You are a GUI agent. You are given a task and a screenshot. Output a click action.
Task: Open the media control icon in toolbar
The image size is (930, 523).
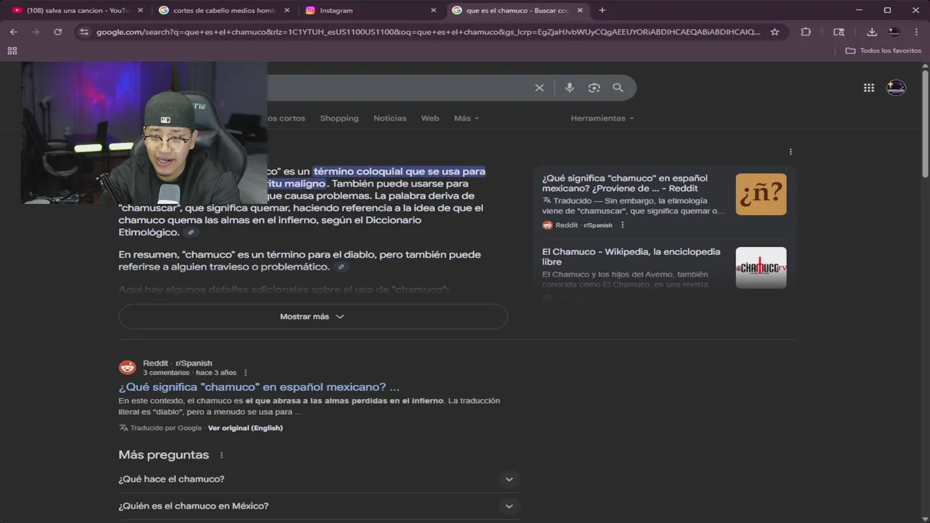(x=838, y=32)
